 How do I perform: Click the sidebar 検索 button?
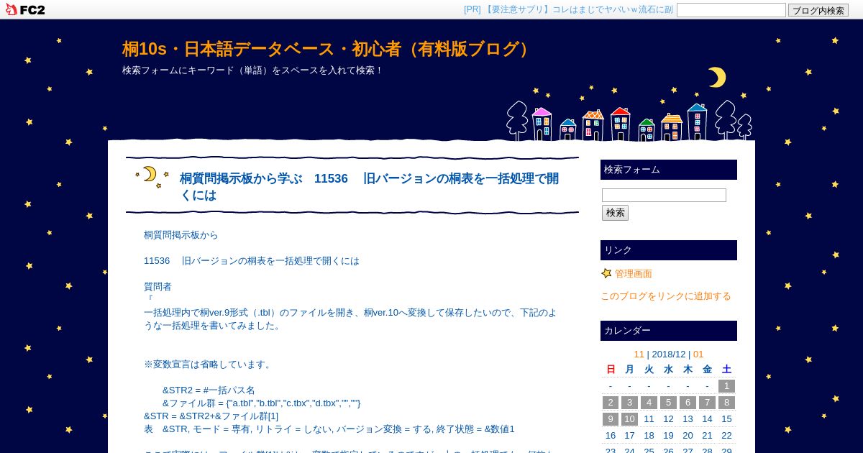coord(615,213)
